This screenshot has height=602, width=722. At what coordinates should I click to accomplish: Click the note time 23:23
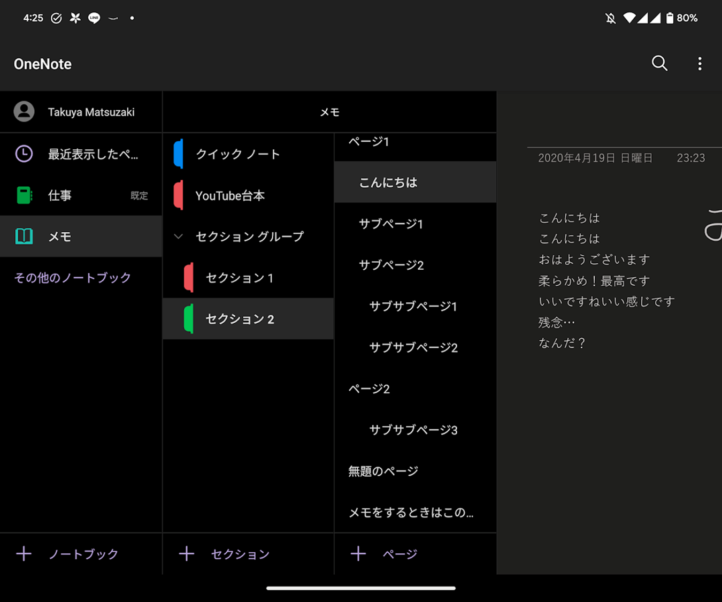(691, 157)
